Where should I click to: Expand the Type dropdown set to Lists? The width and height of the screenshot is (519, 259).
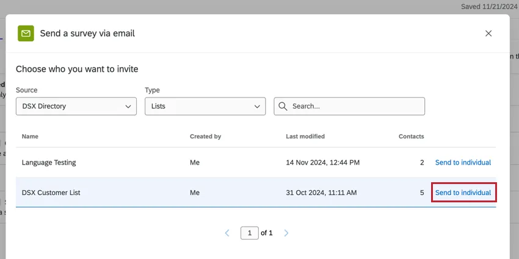pyautogui.click(x=205, y=106)
